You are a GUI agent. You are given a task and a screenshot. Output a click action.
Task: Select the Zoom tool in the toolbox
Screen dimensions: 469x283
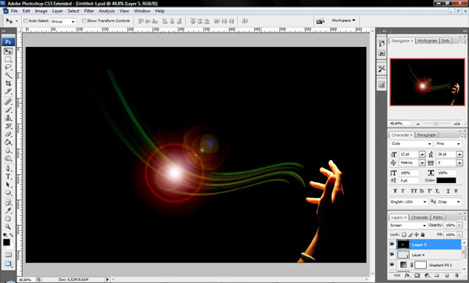coord(8,227)
